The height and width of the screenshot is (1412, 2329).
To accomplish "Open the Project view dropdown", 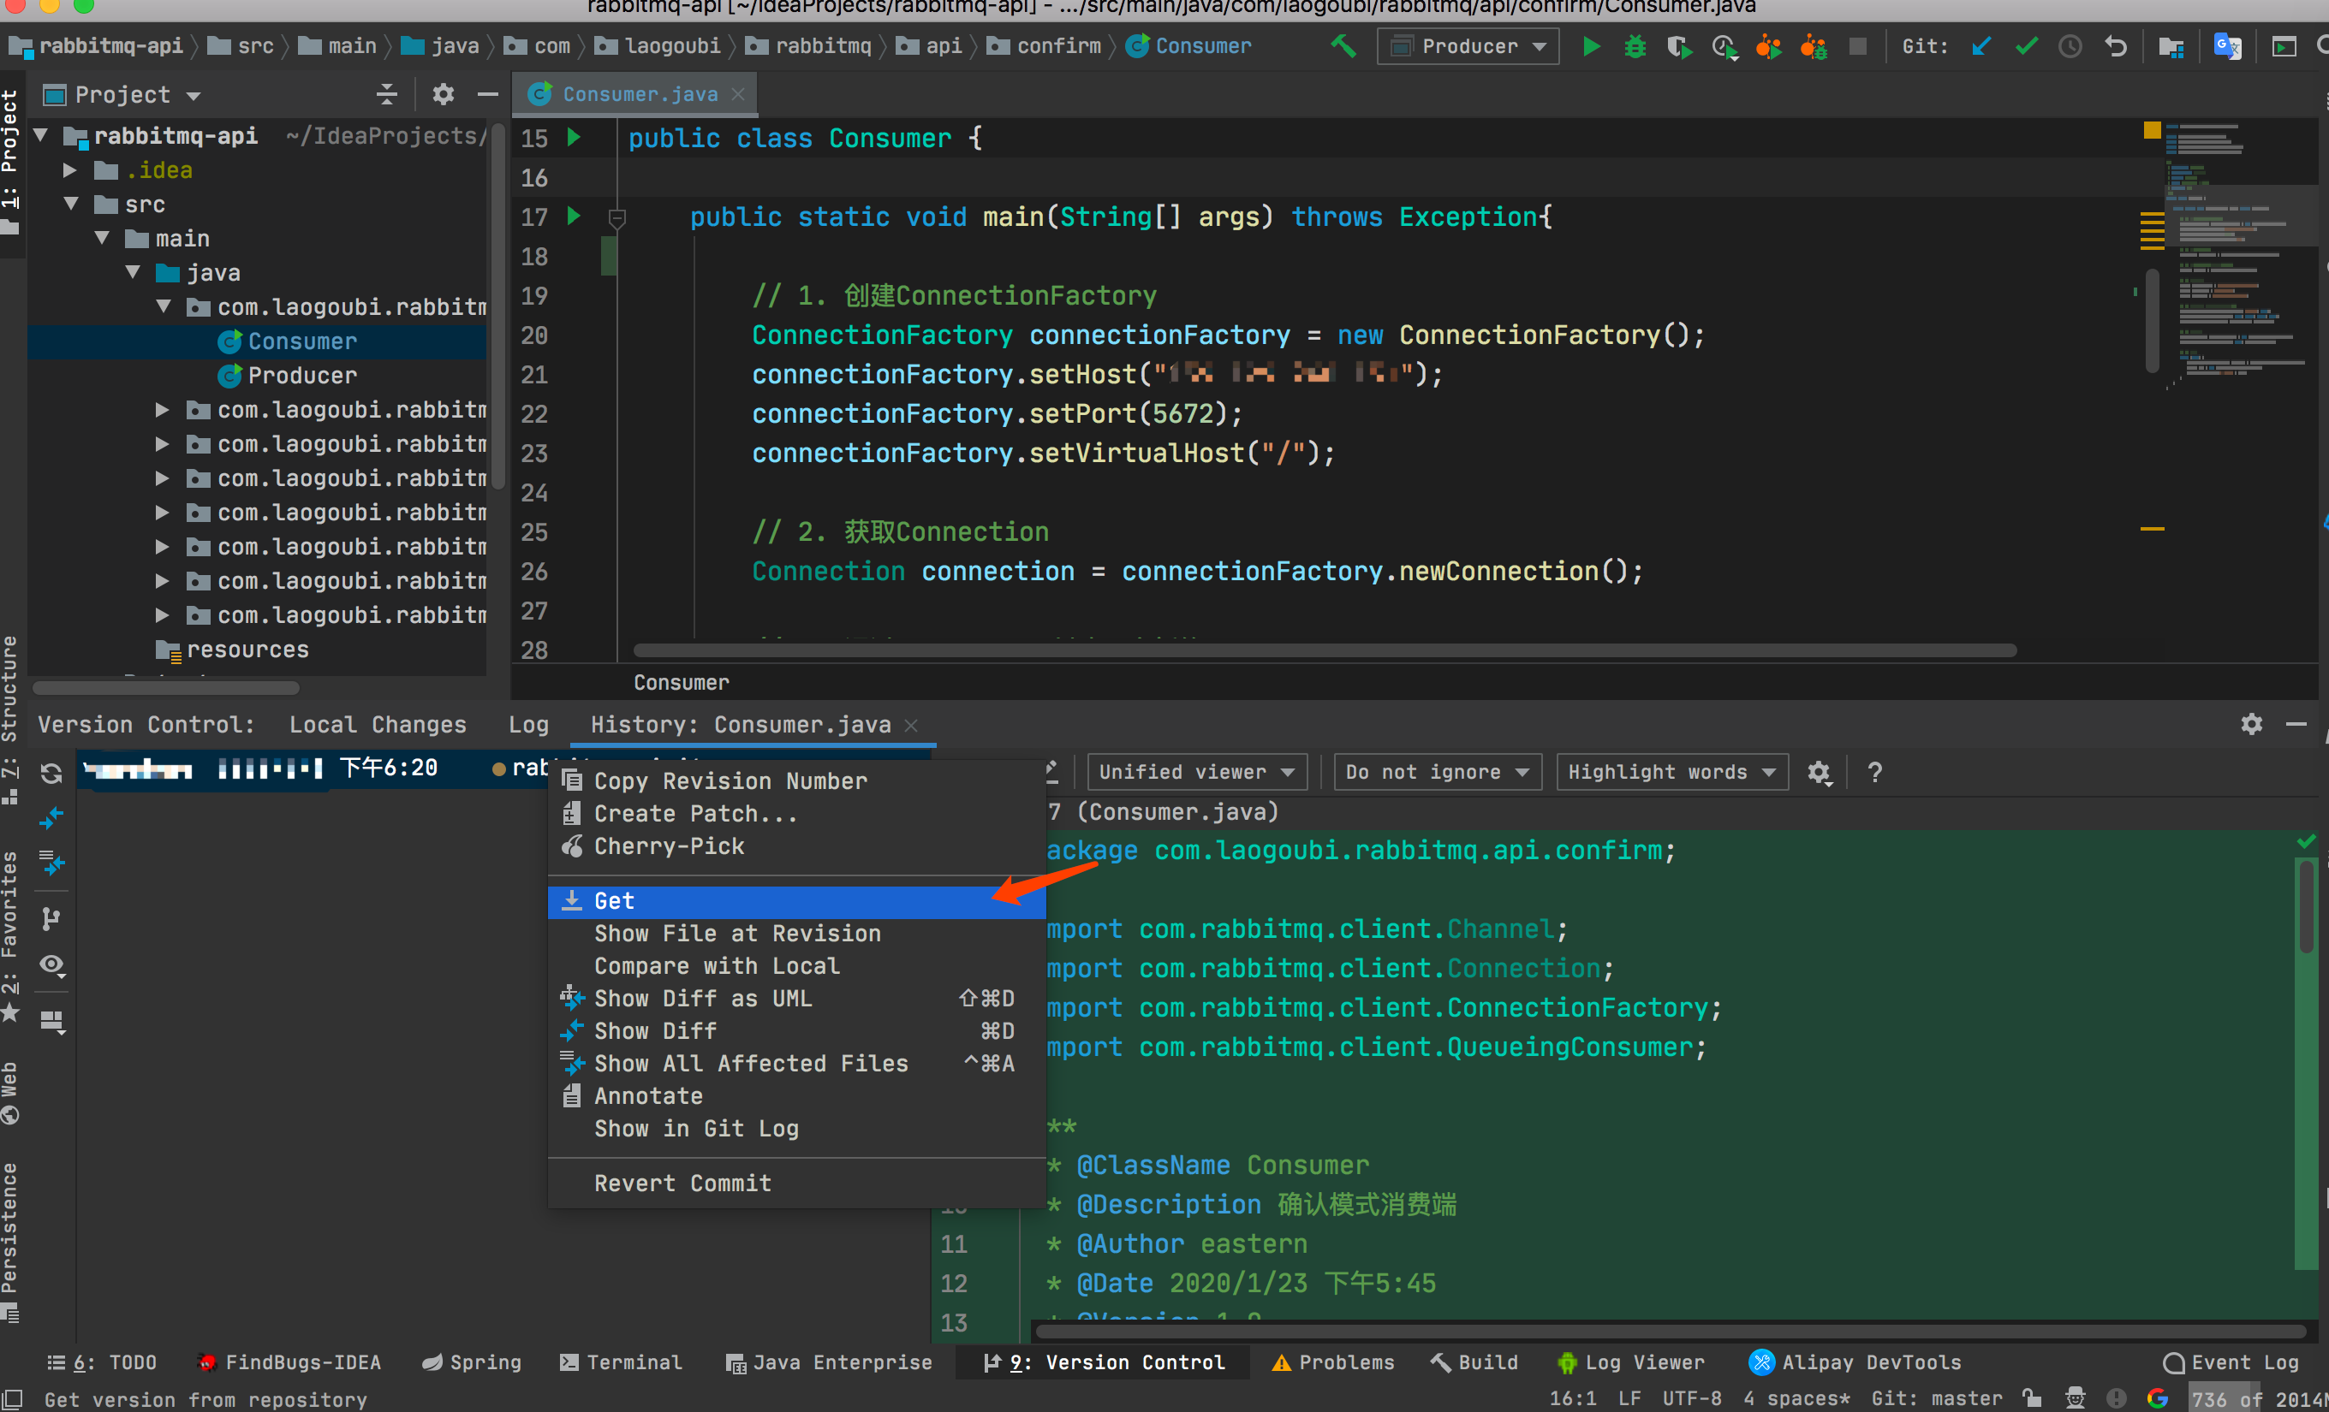I will [x=123, y=94].
